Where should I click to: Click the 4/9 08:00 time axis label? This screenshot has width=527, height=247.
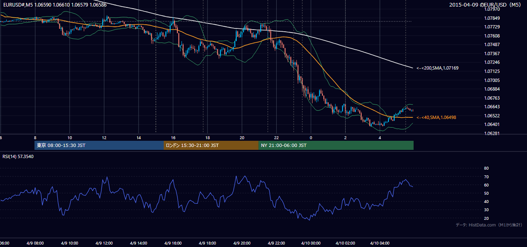(x=34, y=243)
